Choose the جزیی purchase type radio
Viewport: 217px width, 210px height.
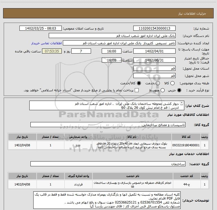pos(179,90)
